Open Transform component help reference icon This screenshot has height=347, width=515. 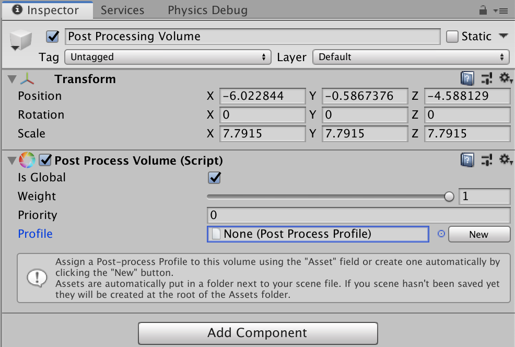tap(467, 79)
